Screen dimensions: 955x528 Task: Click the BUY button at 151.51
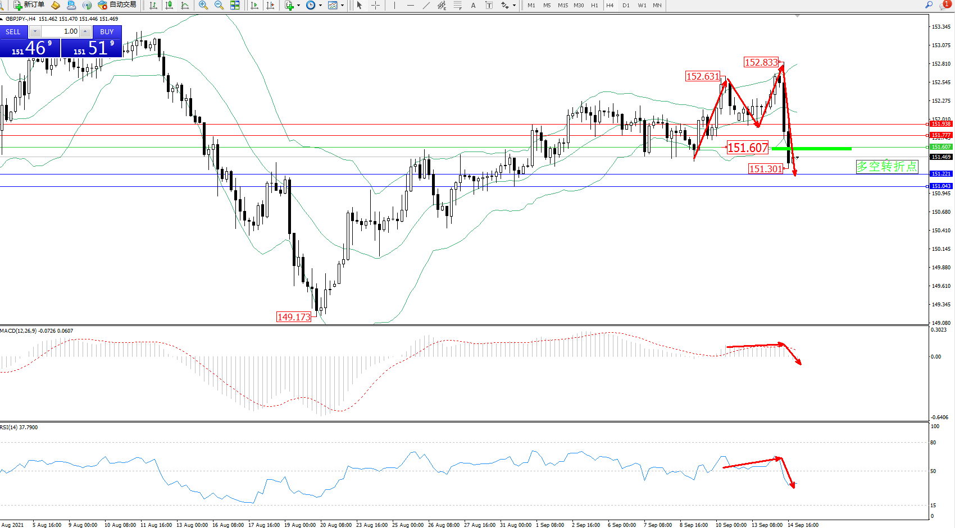107,32
